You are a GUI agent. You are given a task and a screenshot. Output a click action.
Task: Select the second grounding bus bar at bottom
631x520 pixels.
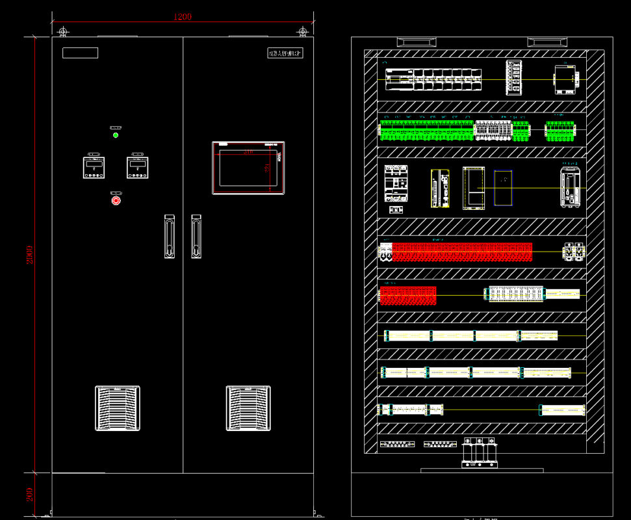440,444
